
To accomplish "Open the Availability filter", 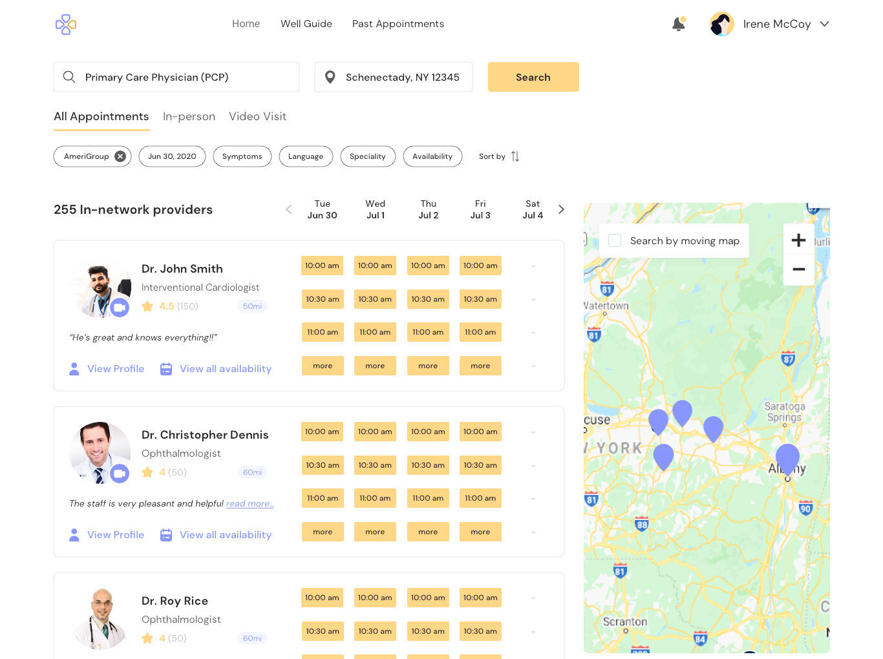I will coord(432,156).
